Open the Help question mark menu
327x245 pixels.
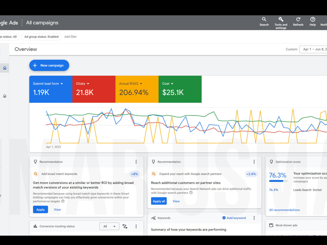point(312,22)
